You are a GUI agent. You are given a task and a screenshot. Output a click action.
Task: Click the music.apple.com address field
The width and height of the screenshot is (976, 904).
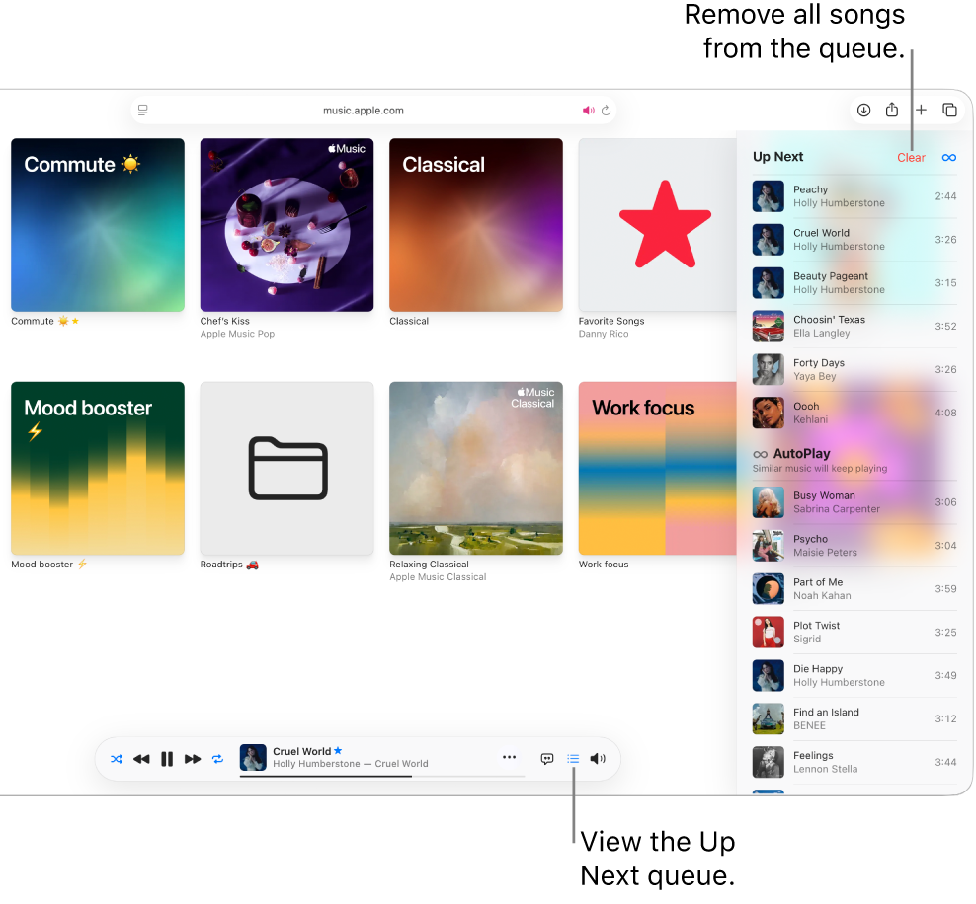point(373,111)
